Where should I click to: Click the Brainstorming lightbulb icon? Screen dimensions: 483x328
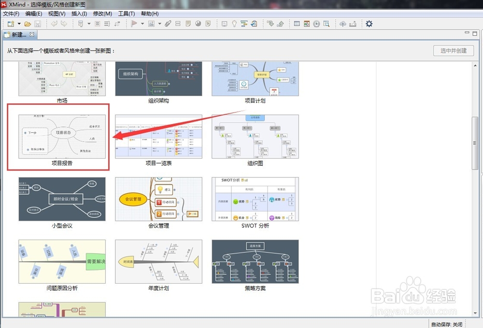tap(234, 24)
